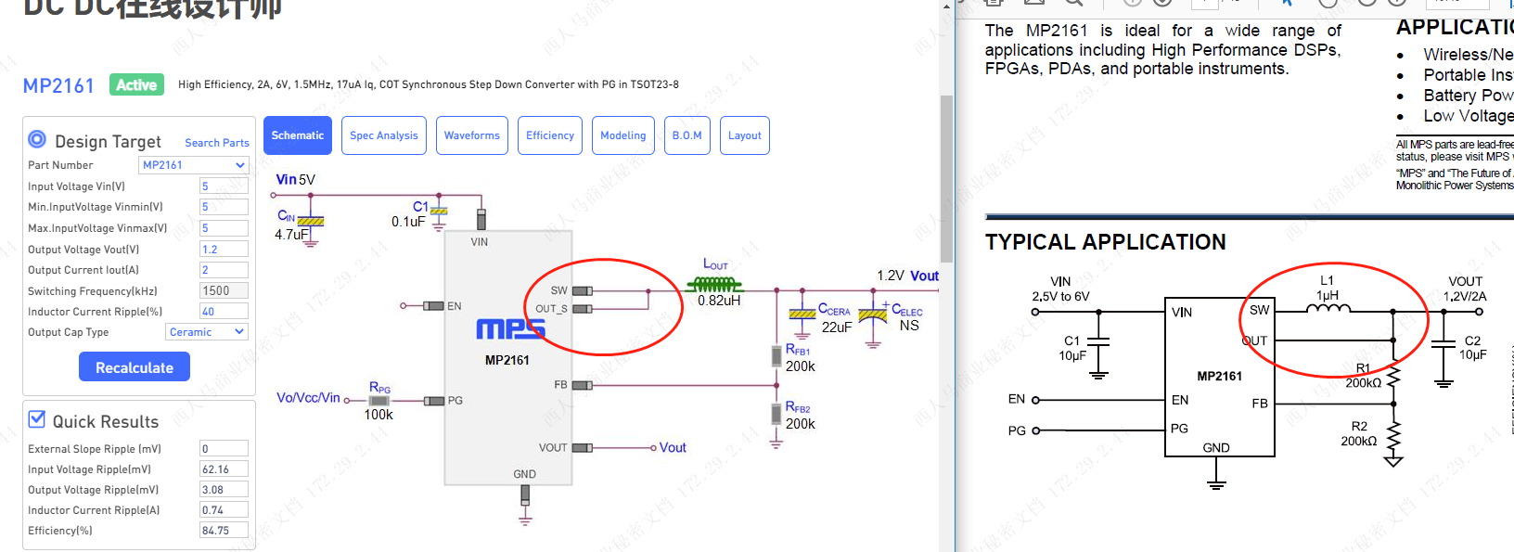This screenshot has width=1514, height=552.
Task: Edit the Output Voltage Vout(V) field
Action: pyautogui.click(x=224, y=250)
